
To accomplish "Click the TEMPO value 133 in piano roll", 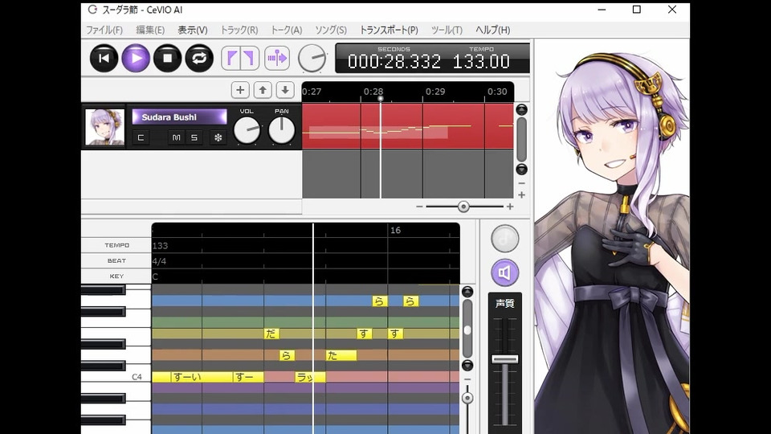I will coord(161,246).
